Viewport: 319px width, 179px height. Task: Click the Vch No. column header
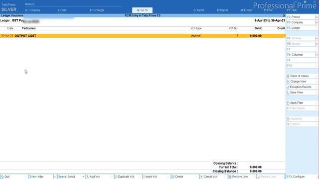click(233, 28)
